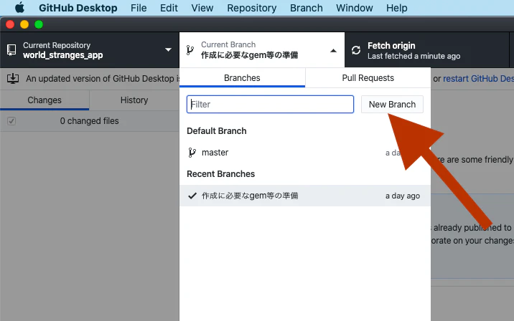
Task: Open the View menu
Action: point(202,8)
